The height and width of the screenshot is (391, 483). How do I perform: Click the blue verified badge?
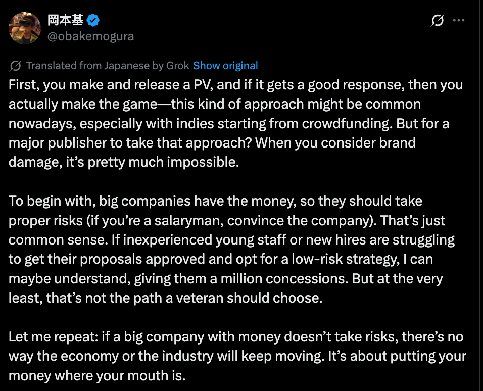(93, 21)
